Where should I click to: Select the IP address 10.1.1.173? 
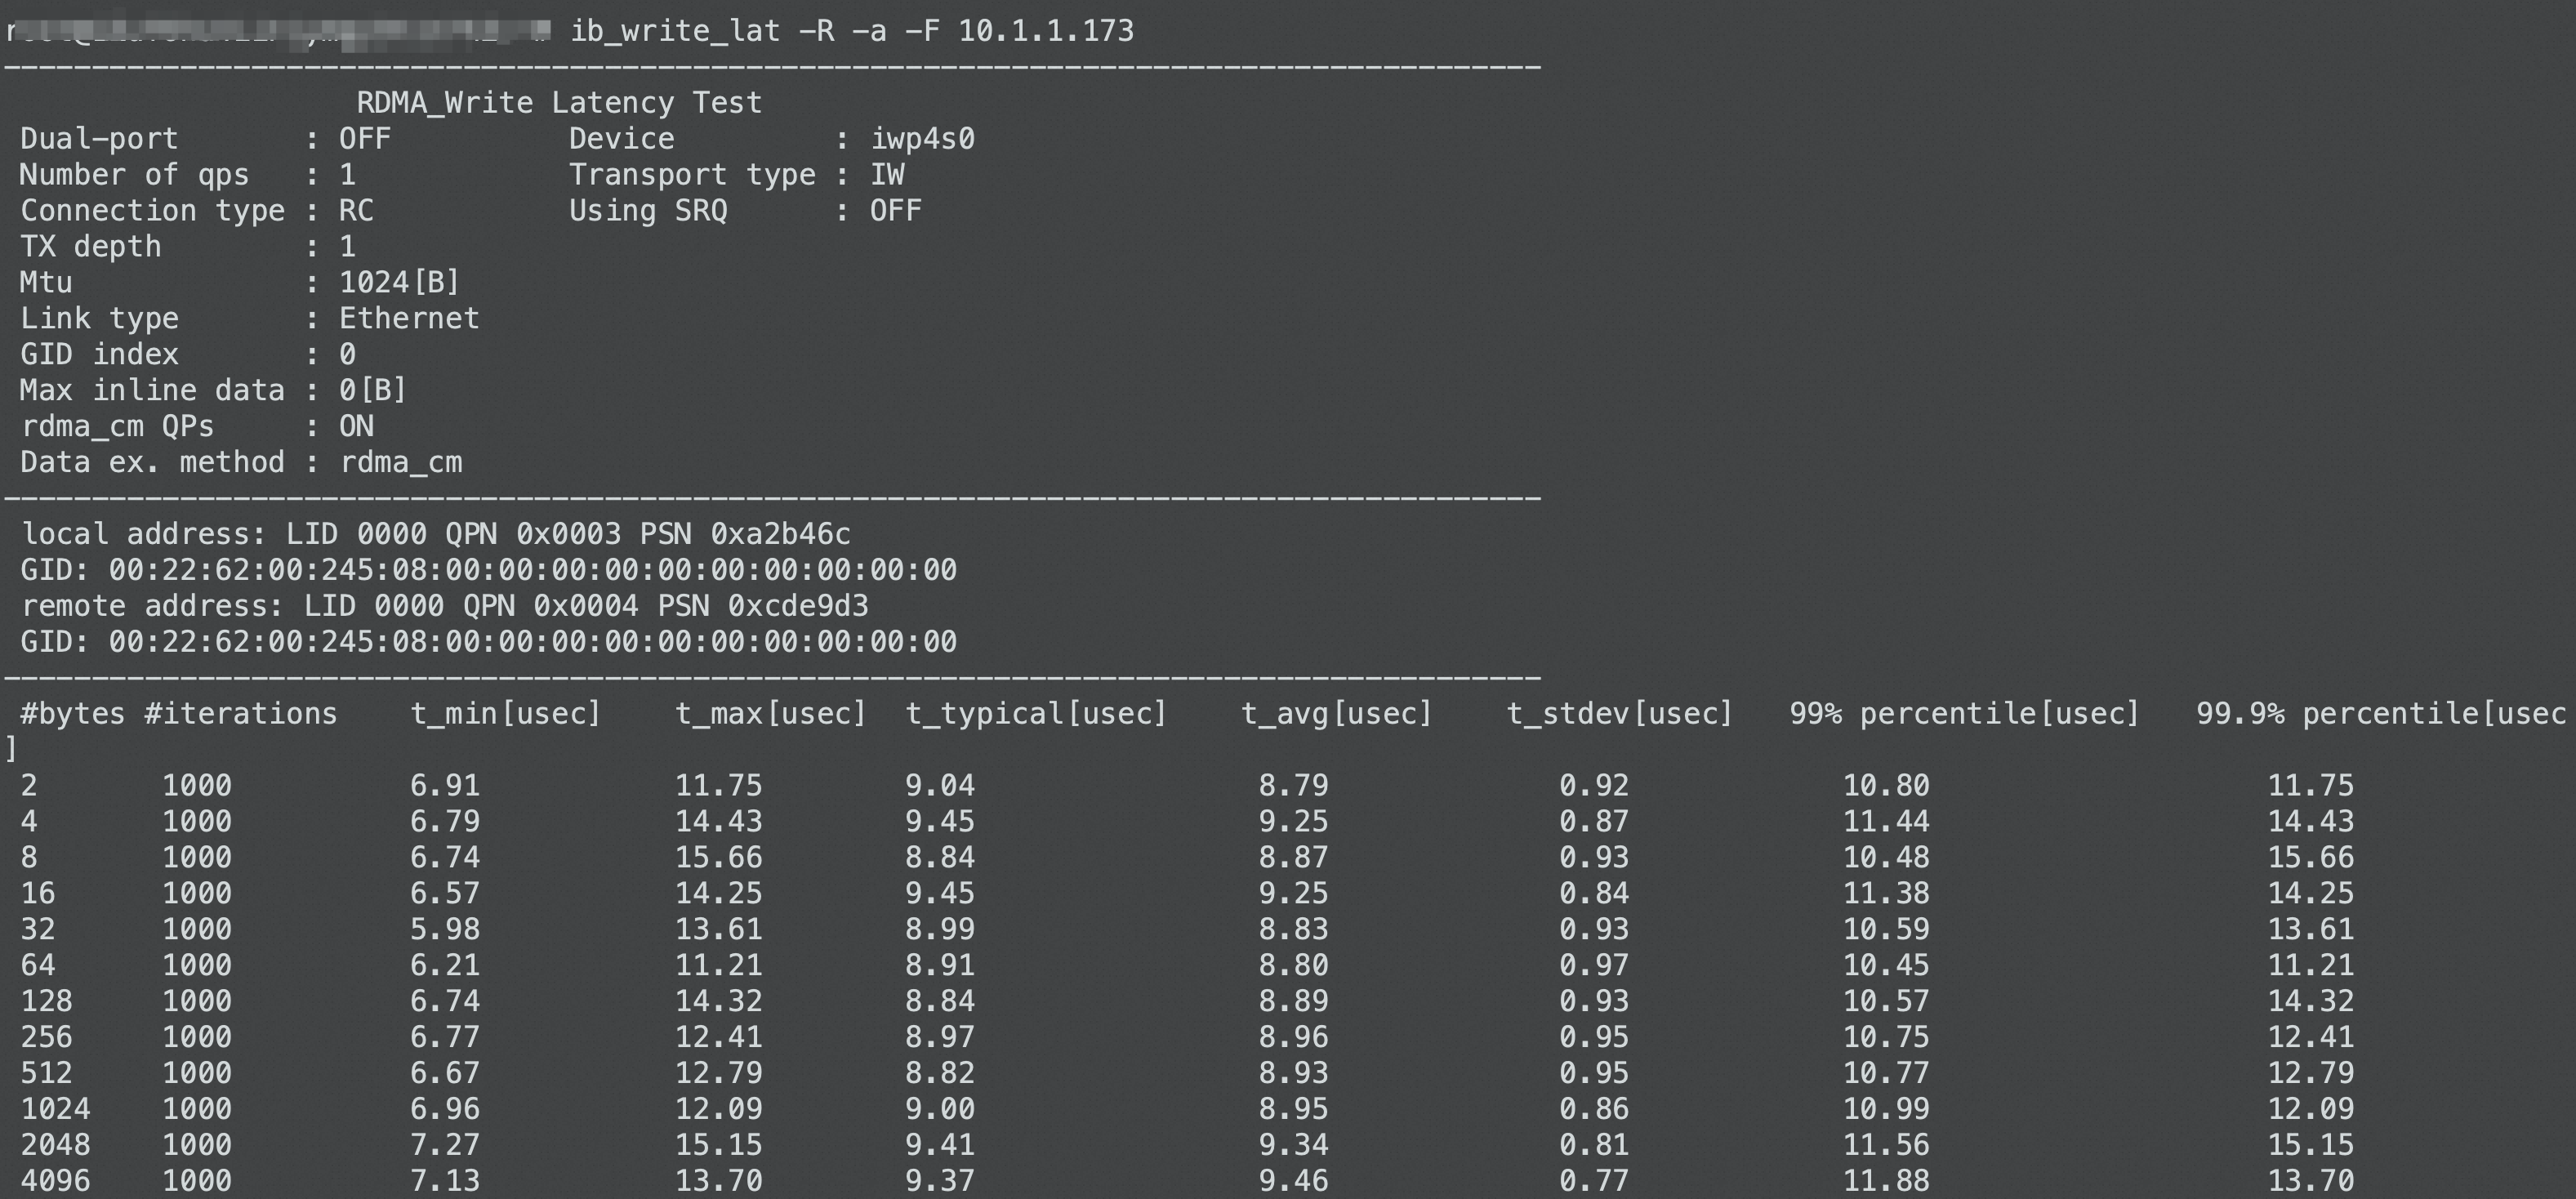(x=1046, y=31)
